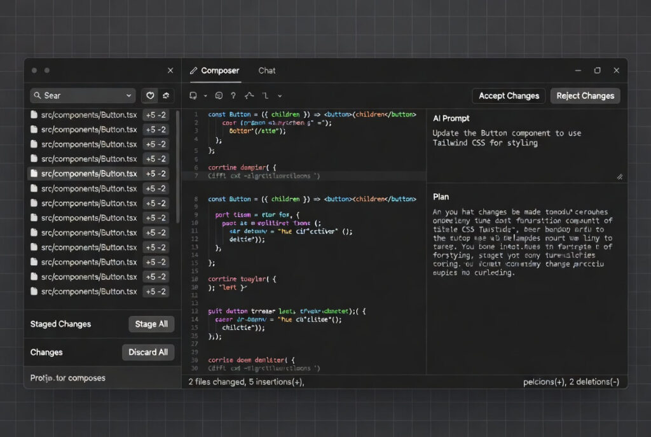The width and height of the screenshot is (651, 437).
Task: Click code line starting 'guit dutton trreaer'
Action: pos(287,311)
